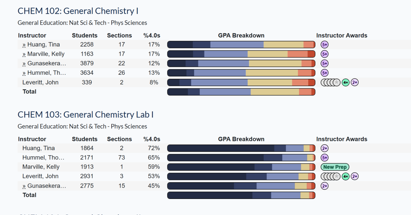Click the 4+ green badge for Leveritt in CHEM 102
The width and height of the screenshot is (411, 215).
pos(346,82)
